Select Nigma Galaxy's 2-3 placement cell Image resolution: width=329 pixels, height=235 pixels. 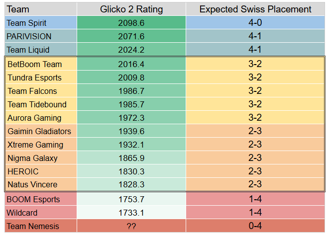(x=255, y=157)
